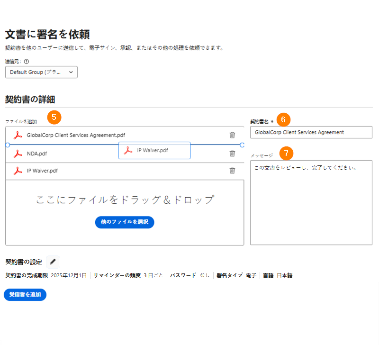
Task: Click PDF icon of GlobalCorp Client Services Agreement.pdf
Action: pos(18,135)
